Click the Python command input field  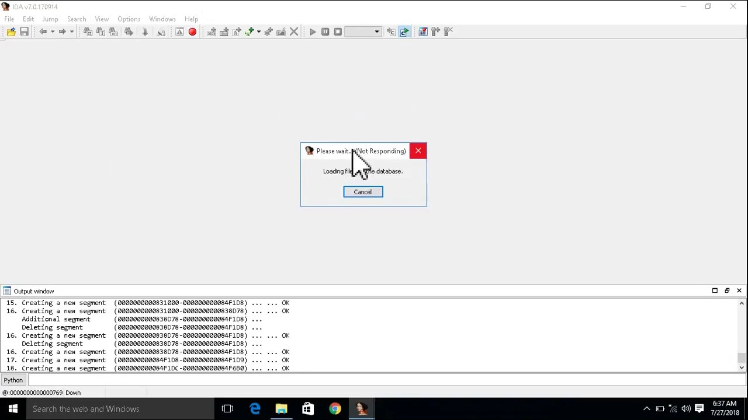point(387,380)
